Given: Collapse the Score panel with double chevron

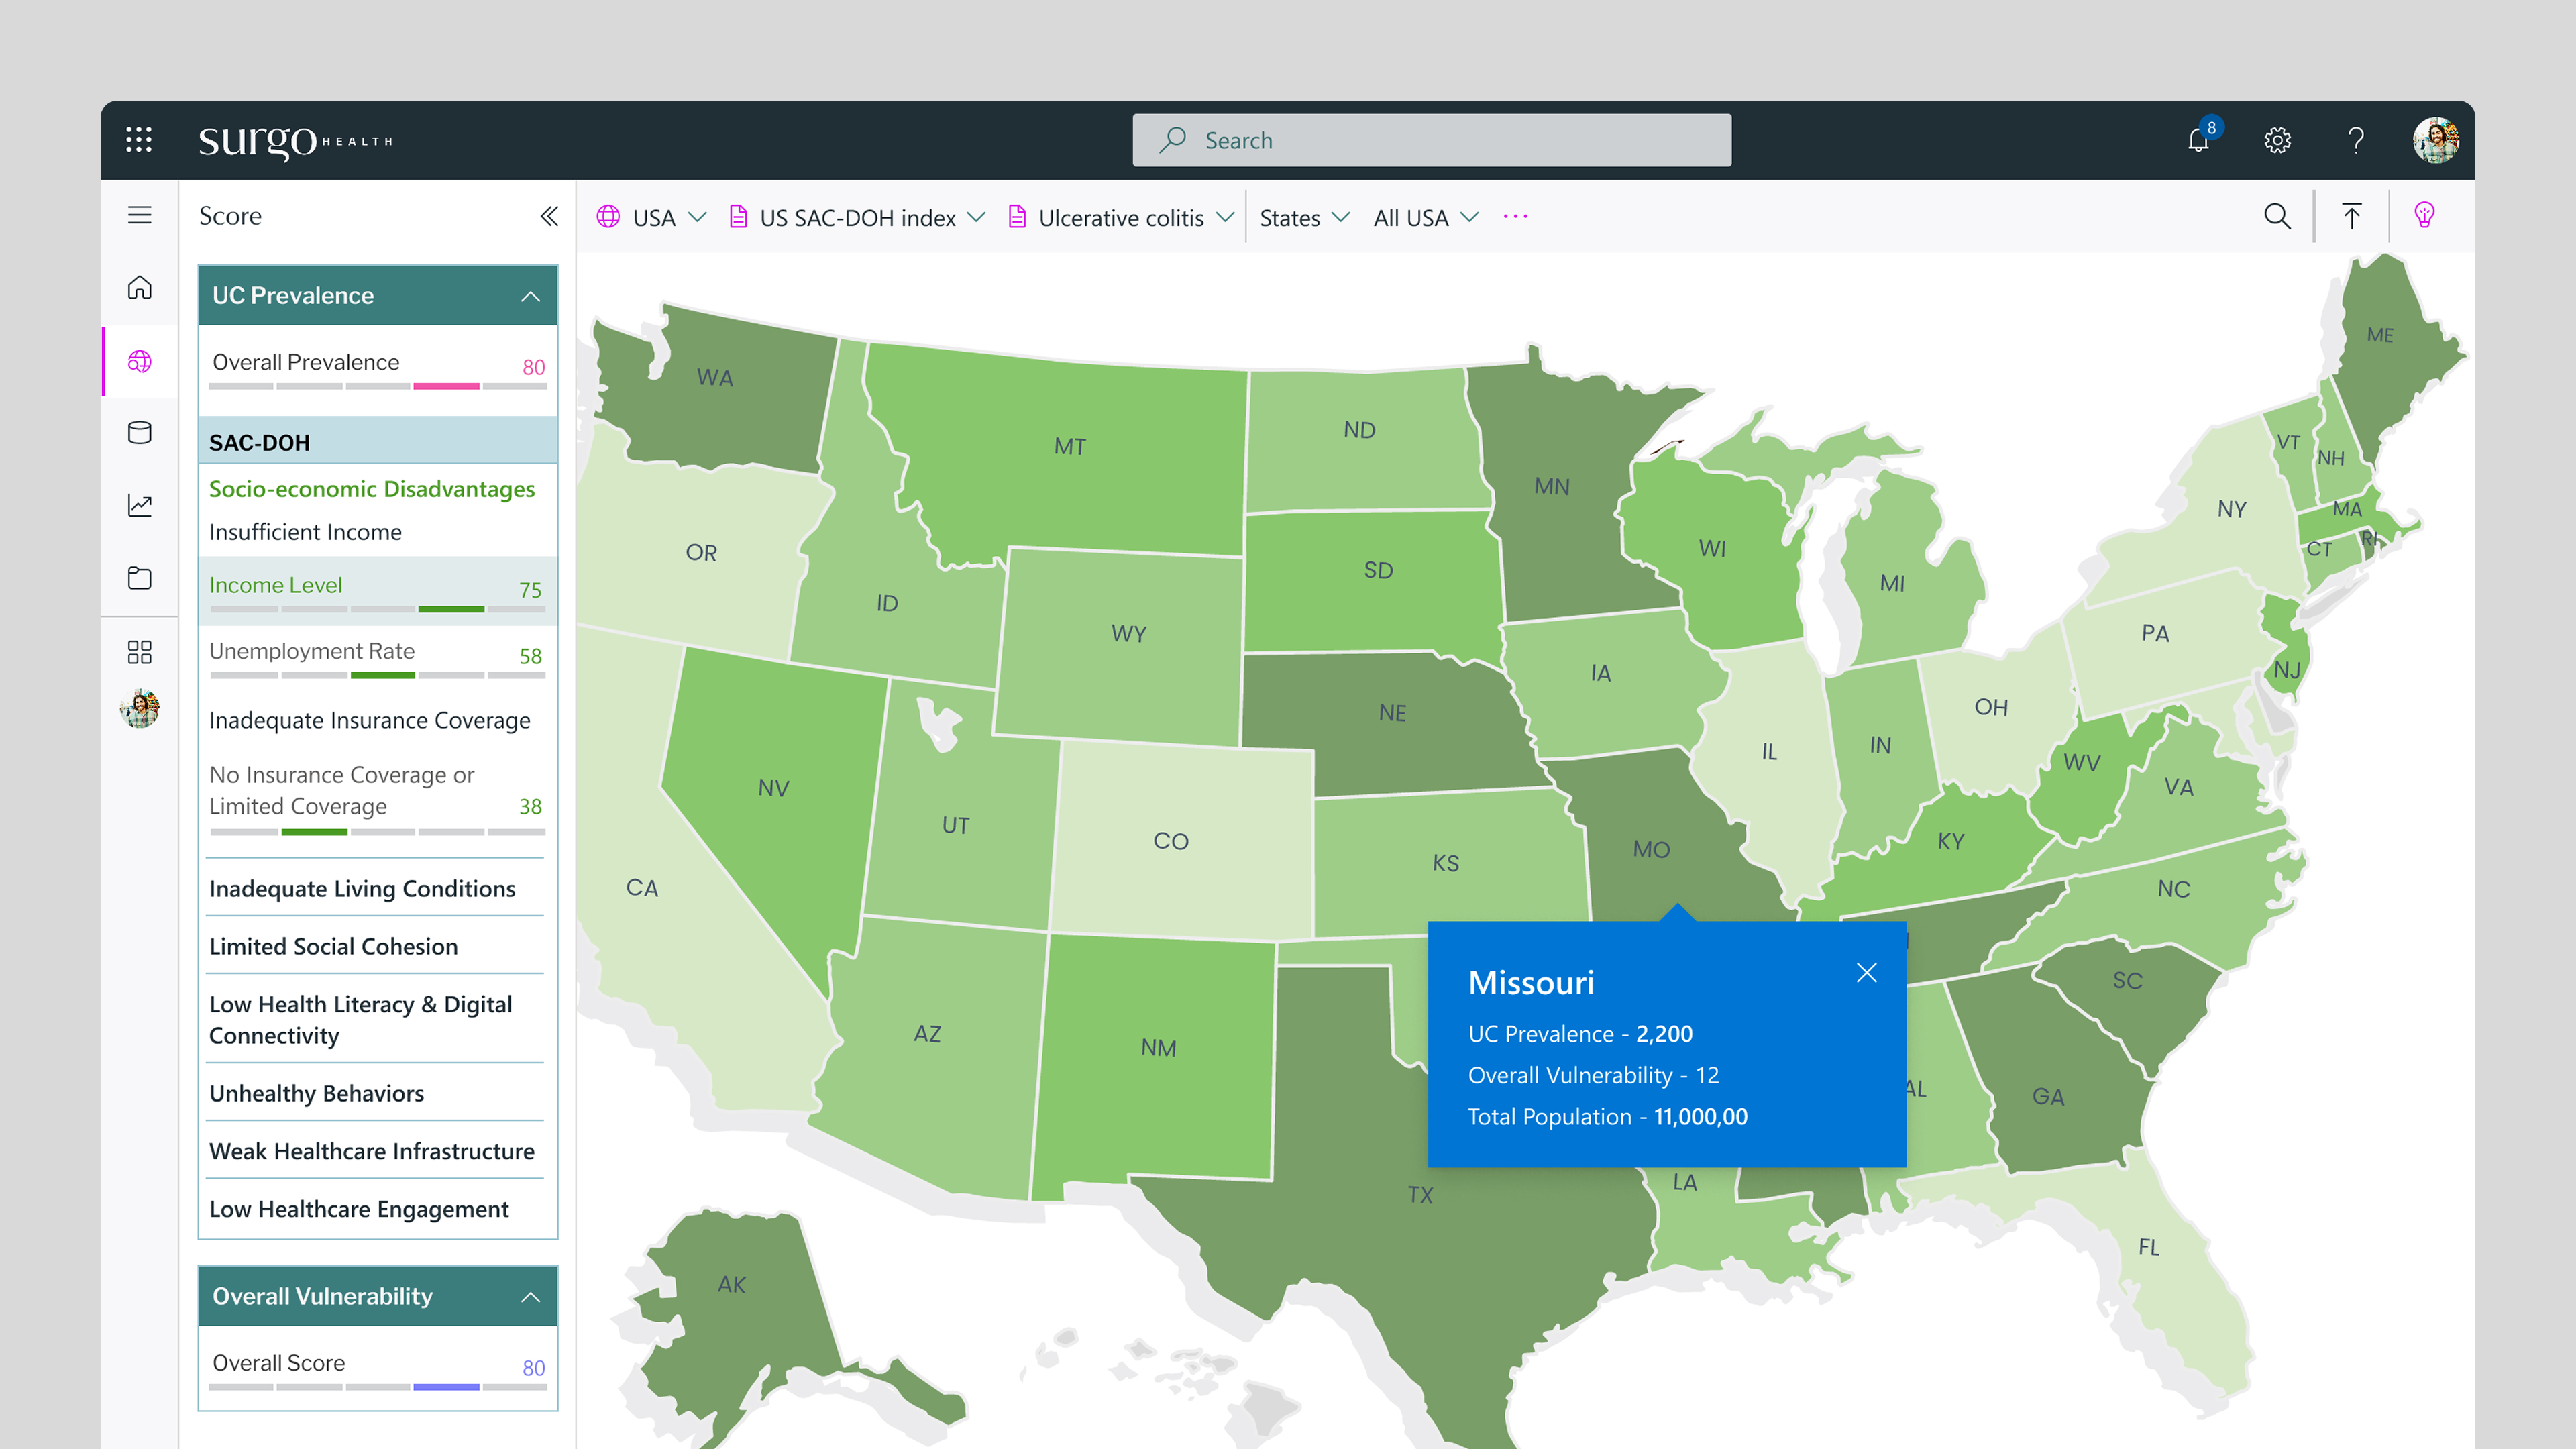Looking at the screenshot, I should click(x=549, y=216).
